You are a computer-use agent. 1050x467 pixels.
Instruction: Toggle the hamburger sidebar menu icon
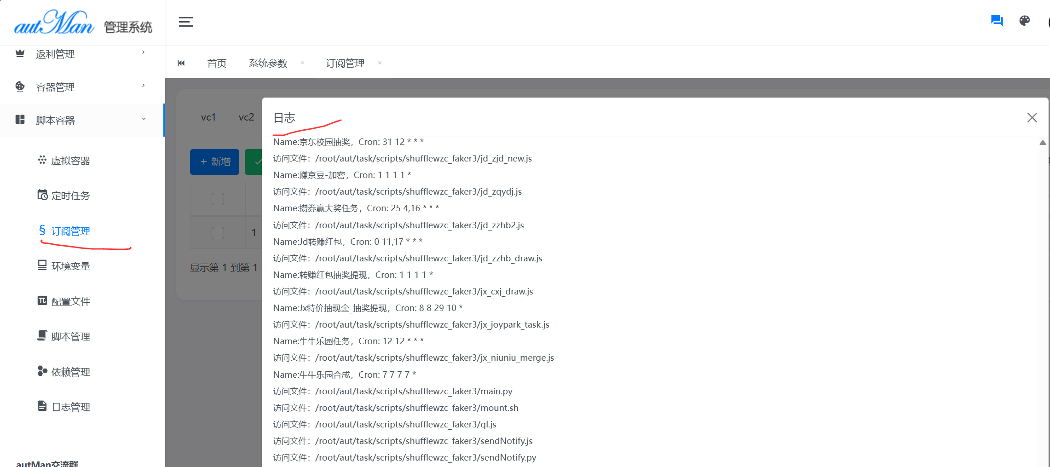click(x=185, y=22)
